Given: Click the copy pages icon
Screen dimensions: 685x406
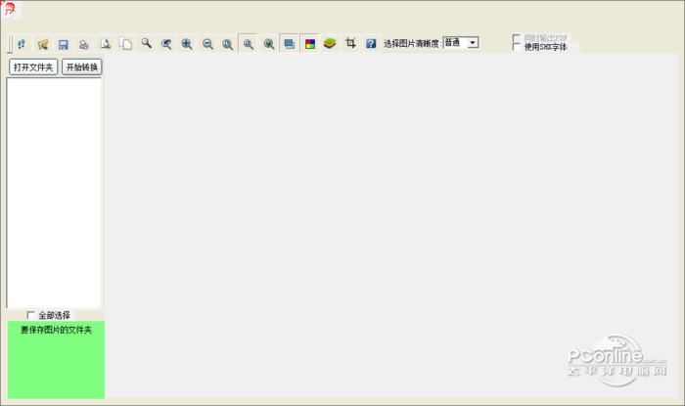Looking at the screenshot, I should click(x=126, y=44).
